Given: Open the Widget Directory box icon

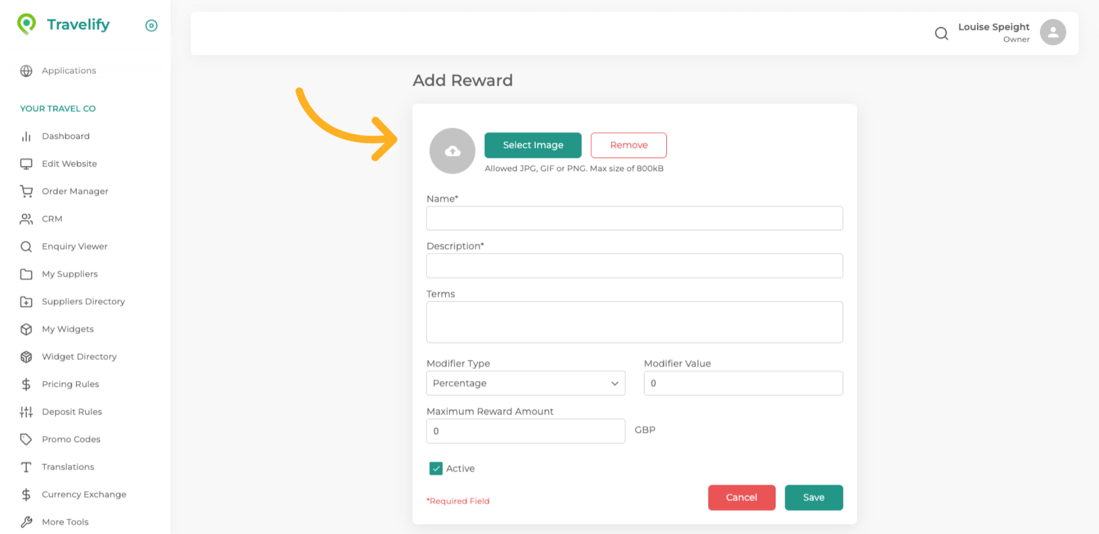Looking at the screenshot, I should pyautogui.click(x=26, y=357).
